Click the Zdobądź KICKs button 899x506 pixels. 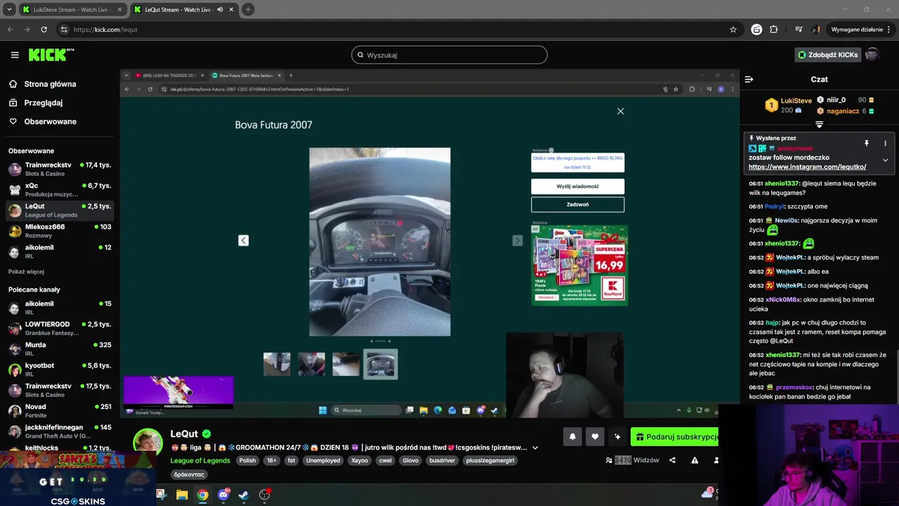pyautogui.click(x=827, y=55)
